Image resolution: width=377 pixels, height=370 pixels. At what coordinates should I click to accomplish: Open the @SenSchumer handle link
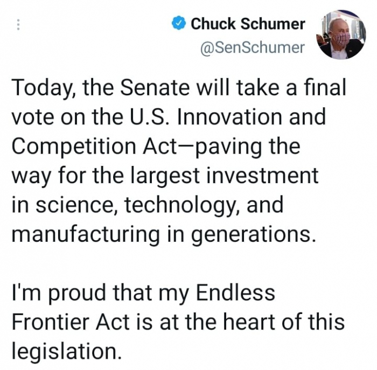pos(252,48)
